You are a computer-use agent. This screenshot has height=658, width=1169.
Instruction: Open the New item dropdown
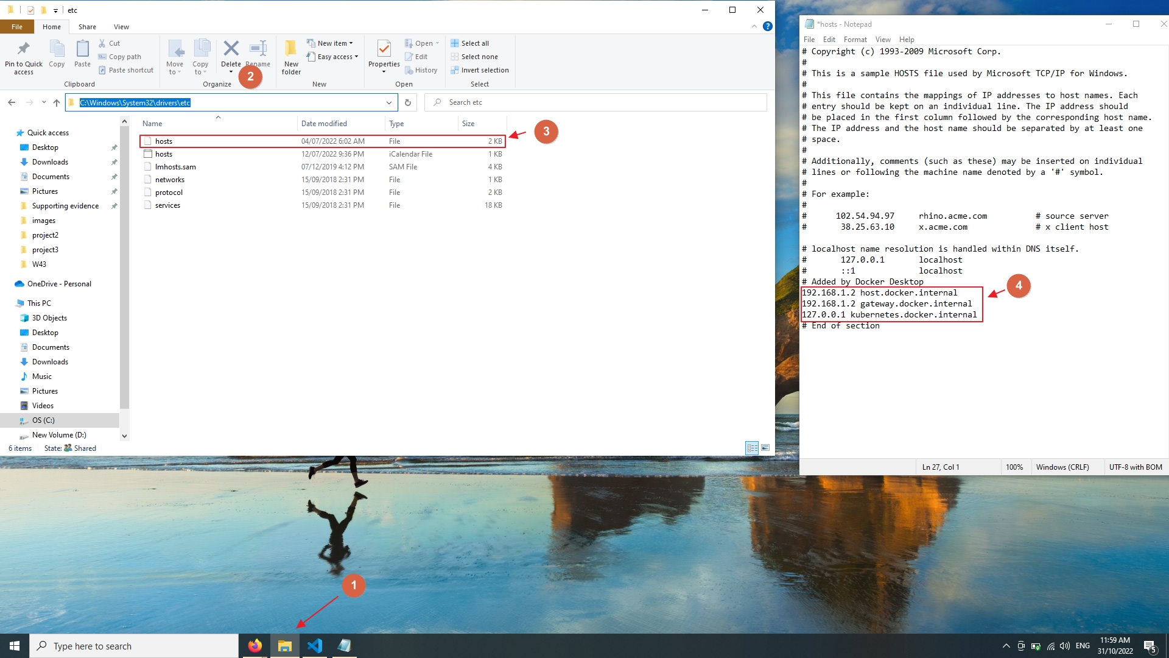(330, 43)
